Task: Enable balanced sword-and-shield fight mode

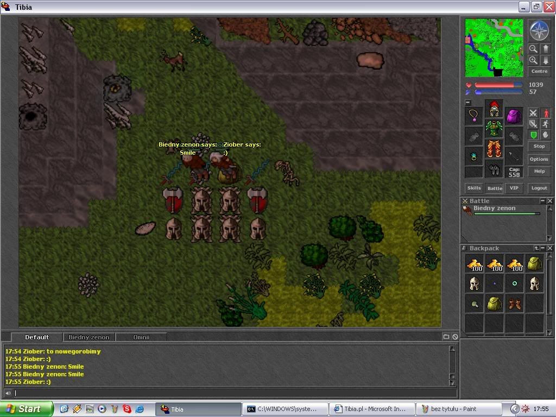Action: point(533,124)
